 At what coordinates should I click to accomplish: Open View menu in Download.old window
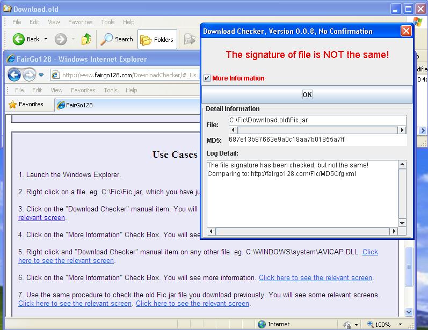click(x=54, y=22)
